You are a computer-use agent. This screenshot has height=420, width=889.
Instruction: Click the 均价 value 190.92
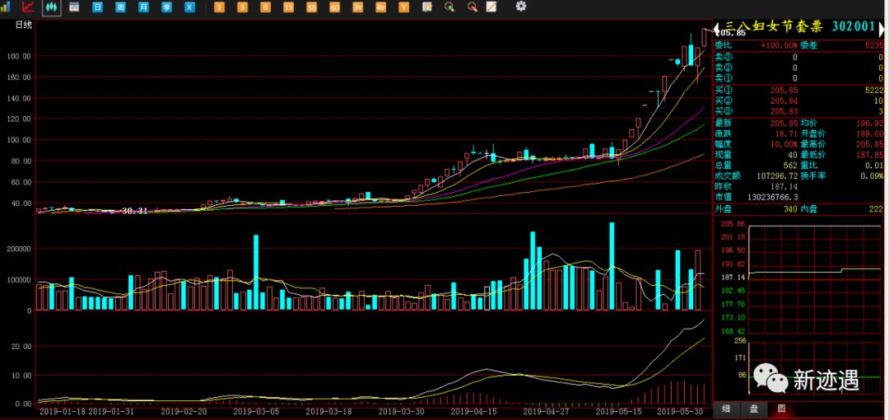871,123
